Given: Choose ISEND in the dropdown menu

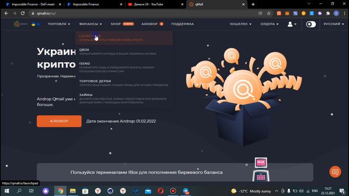Looking at the screenshot, I should (x=124, y=68).
